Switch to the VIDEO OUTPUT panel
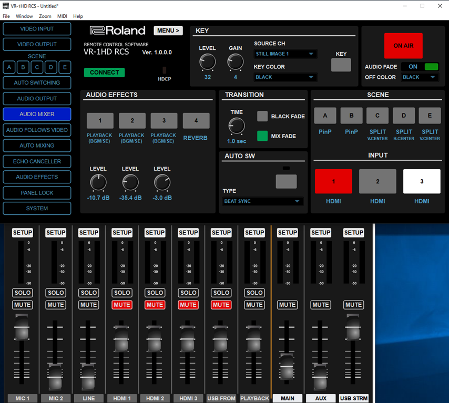 pos(37,44)
